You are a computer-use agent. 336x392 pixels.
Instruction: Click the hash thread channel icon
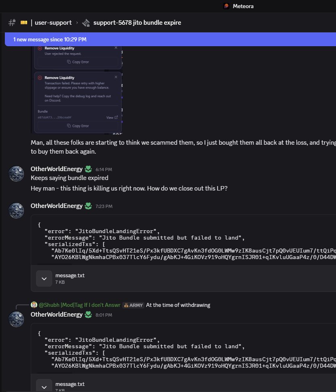[12, 23]
